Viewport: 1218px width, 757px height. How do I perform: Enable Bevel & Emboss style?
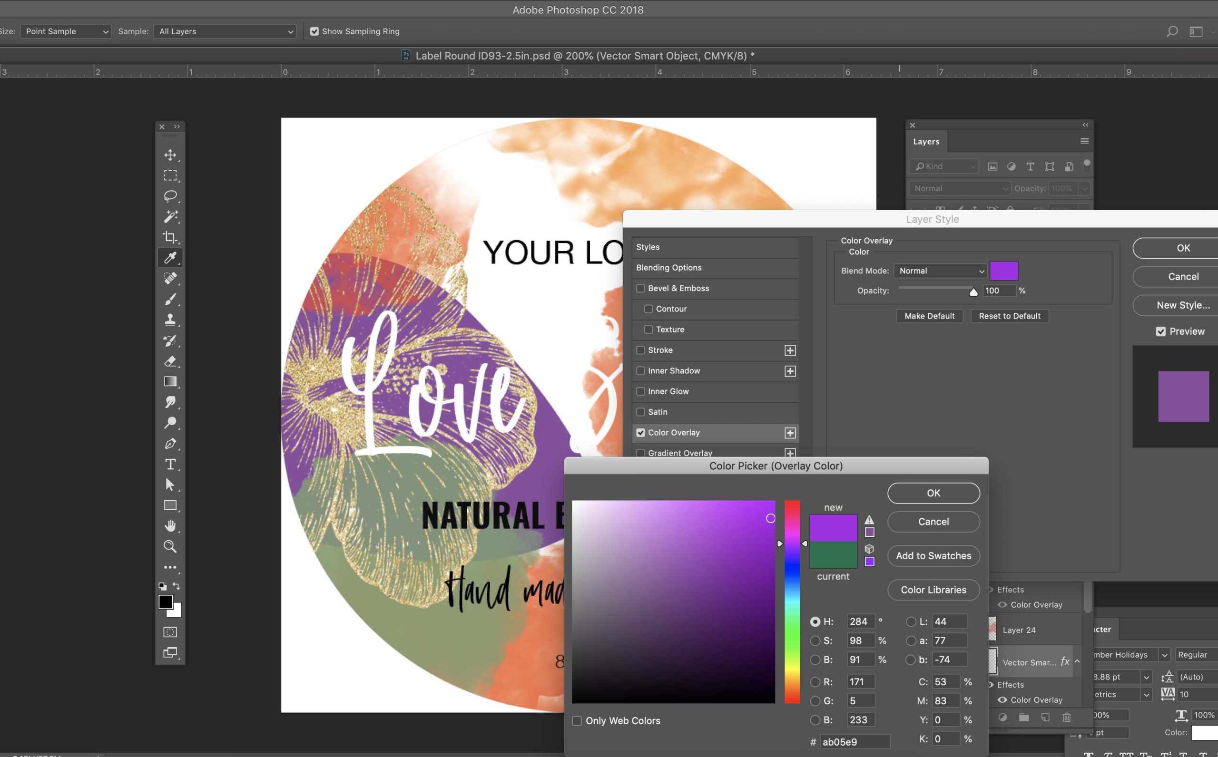(640, 288)
